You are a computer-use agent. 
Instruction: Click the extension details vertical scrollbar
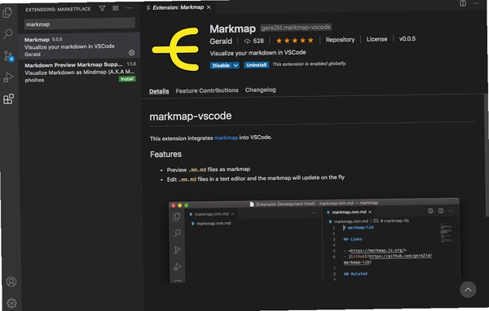point(487,154)
